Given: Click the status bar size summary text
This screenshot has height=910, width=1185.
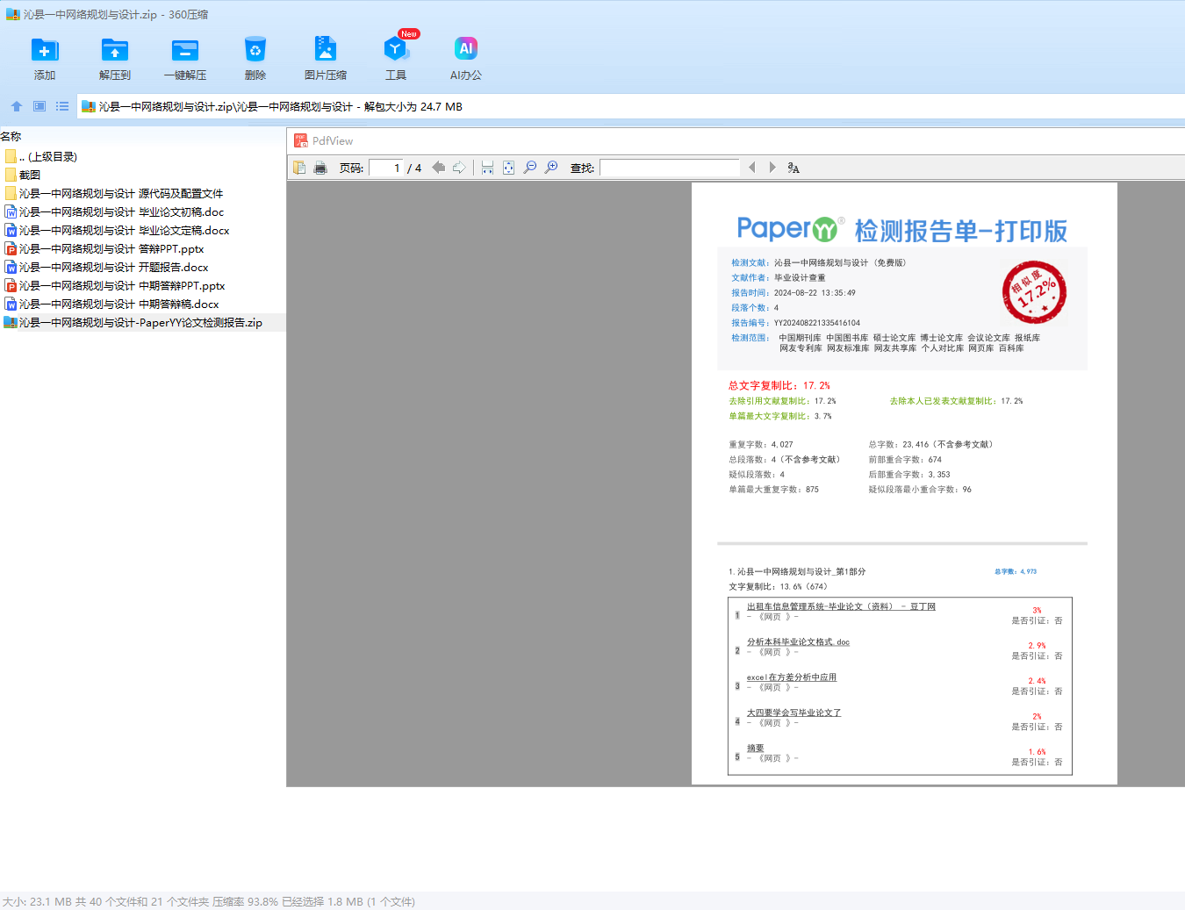Looking at the screenshot, I should tap(209, 901).
